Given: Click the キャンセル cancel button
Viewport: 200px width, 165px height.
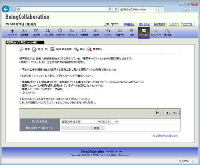Looking at the screenshot, I should [x=172, y=113].
